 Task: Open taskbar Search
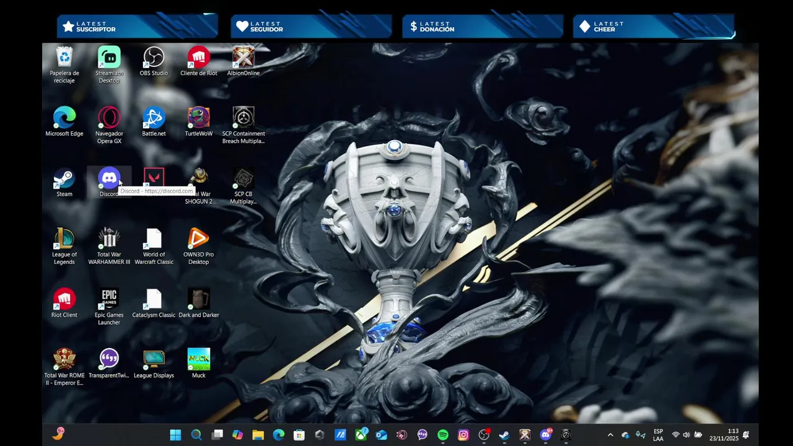(x=196, y=435)
